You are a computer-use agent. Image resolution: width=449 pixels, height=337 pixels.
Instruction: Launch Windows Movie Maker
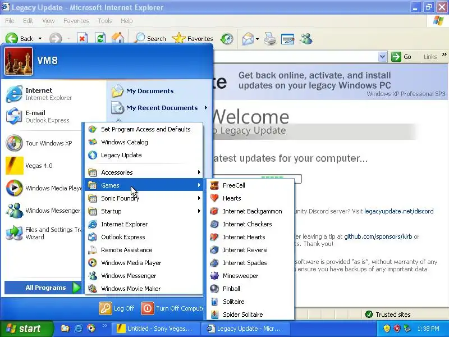[x=144, y=289]
